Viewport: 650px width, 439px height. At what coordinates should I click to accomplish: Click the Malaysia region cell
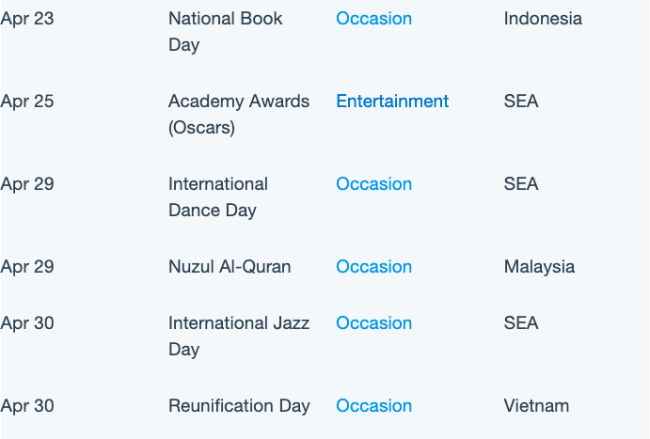click(x=539, y=267)
